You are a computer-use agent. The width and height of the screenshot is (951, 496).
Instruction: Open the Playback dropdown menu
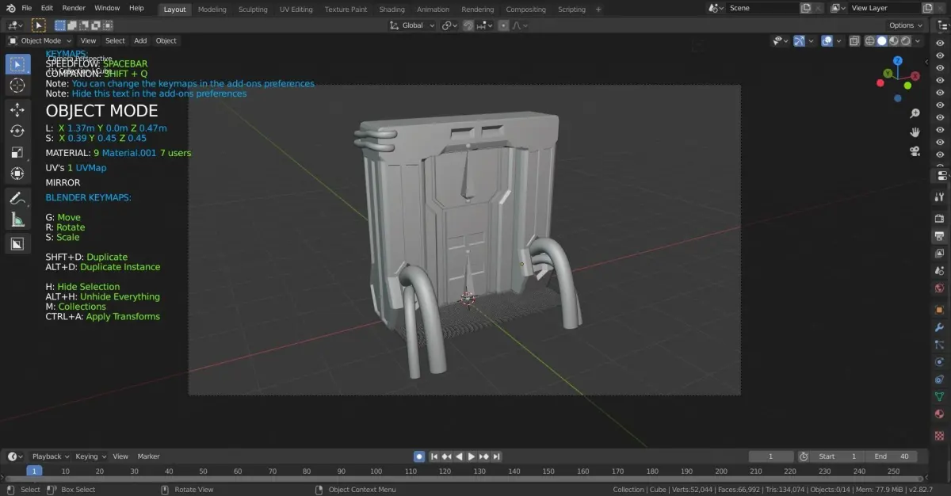tap(50, 456)
